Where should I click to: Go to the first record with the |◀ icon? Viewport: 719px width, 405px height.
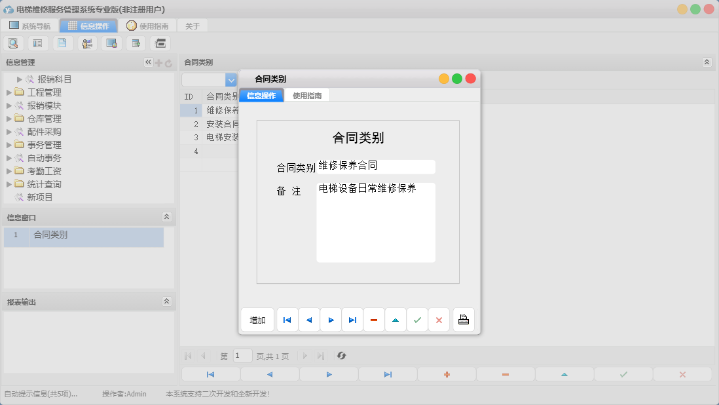(287, 319)
